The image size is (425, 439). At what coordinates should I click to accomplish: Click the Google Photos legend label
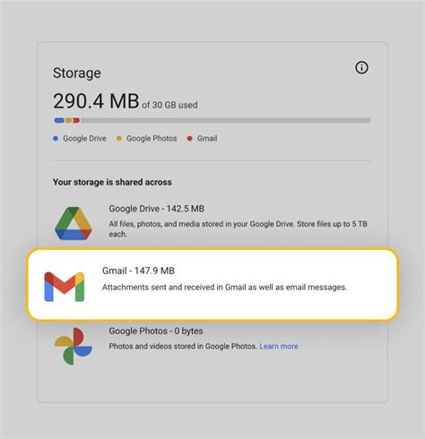pyautogui.click(x=152, y=139)
